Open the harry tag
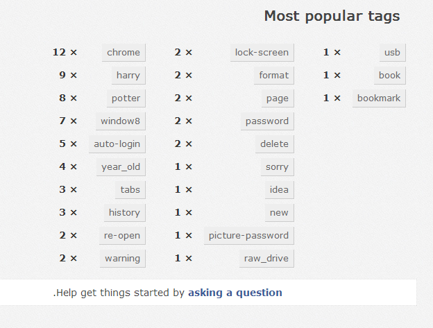The width and height of the screenshot is (433, 328). click(x=128, y=75)
